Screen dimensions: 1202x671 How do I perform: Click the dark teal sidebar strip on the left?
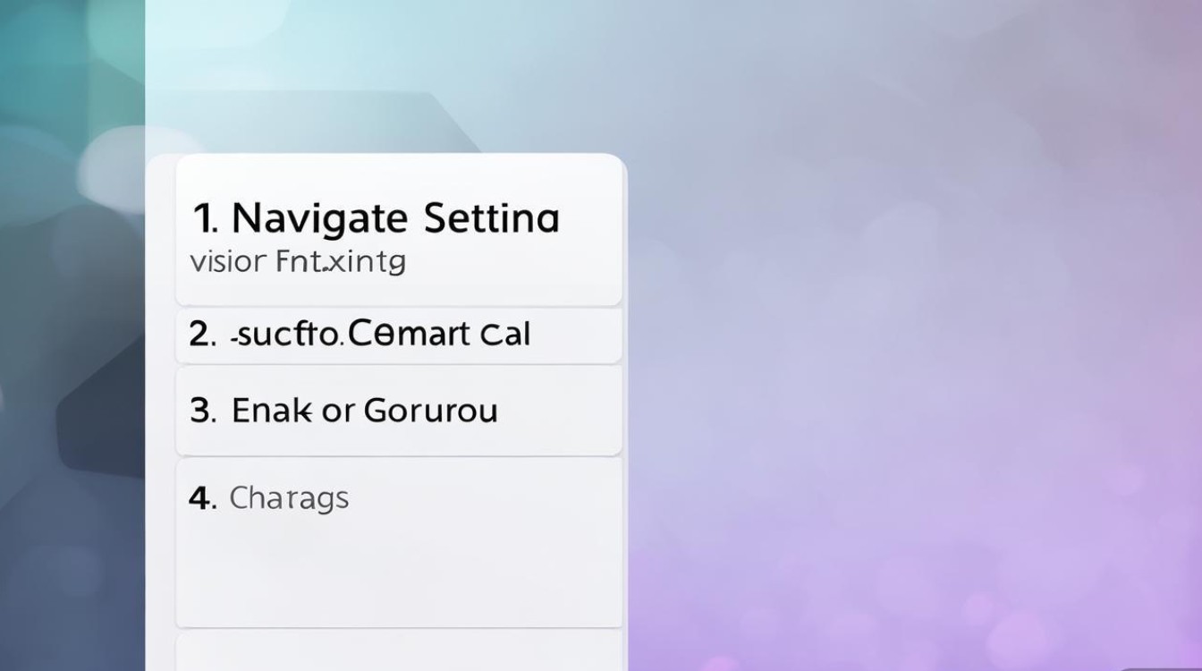click(x=72, y=358)
